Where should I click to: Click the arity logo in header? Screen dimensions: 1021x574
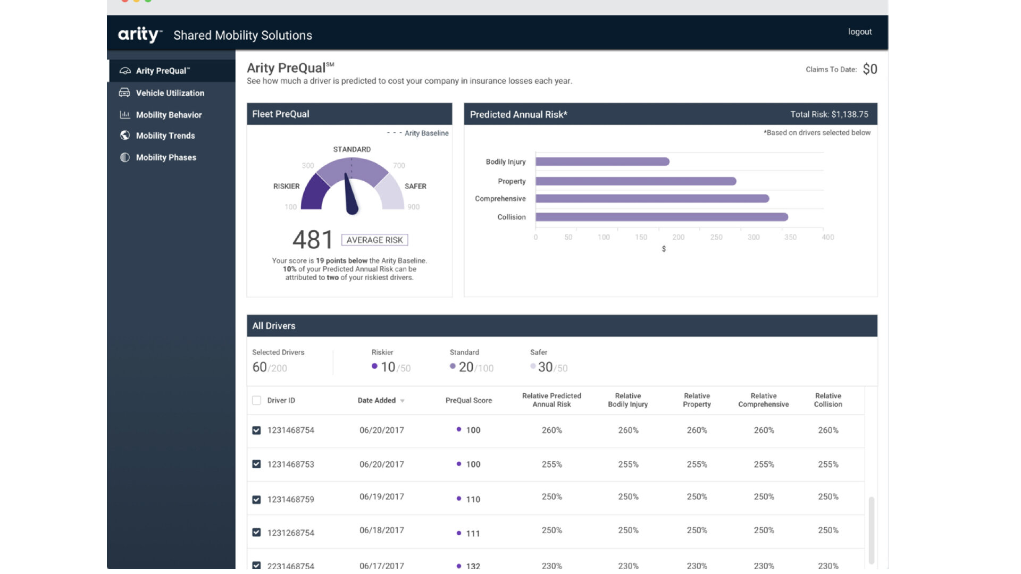pyautogui.click(x=140, y=35)
